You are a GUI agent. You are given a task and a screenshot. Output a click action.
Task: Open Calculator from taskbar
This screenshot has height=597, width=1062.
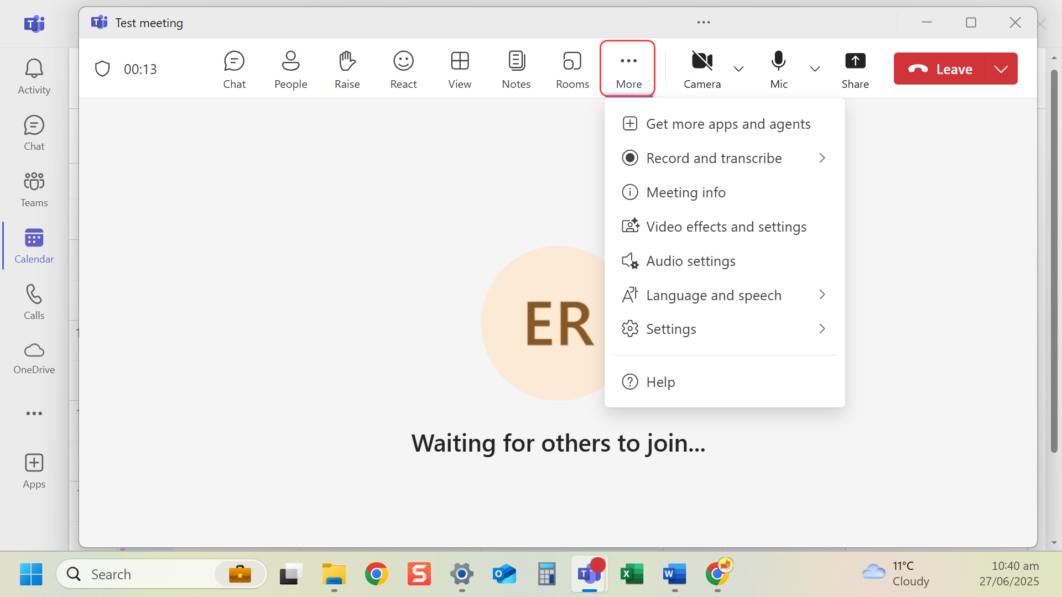[x=547, y=574]
